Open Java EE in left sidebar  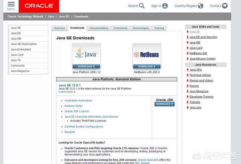pos(29,33)
